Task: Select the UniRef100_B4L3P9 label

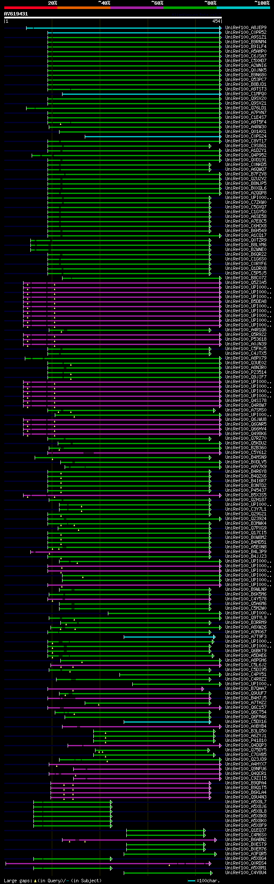Action: (x=246, y=552)
